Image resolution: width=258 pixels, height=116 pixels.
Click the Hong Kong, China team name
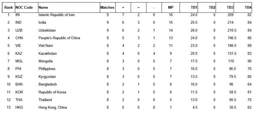click(x=53, y=108)
